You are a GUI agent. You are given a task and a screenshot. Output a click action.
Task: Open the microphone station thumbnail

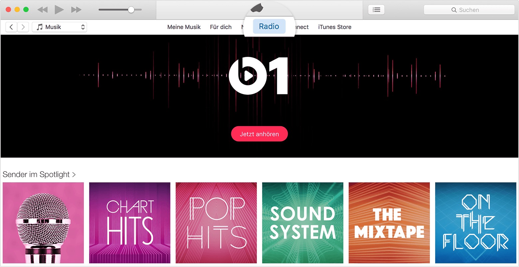click(x=43, y=223)
